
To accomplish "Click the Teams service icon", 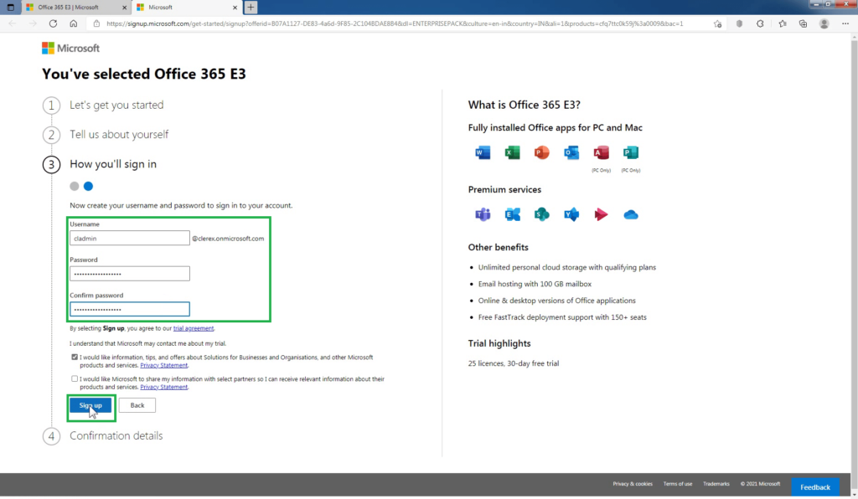I will [483, 214].
